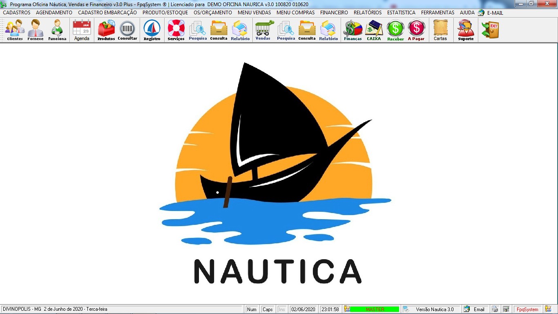This screenshot has width=558, height=314.
Task: Open the green Receber dollar icon
Action: 395,30
